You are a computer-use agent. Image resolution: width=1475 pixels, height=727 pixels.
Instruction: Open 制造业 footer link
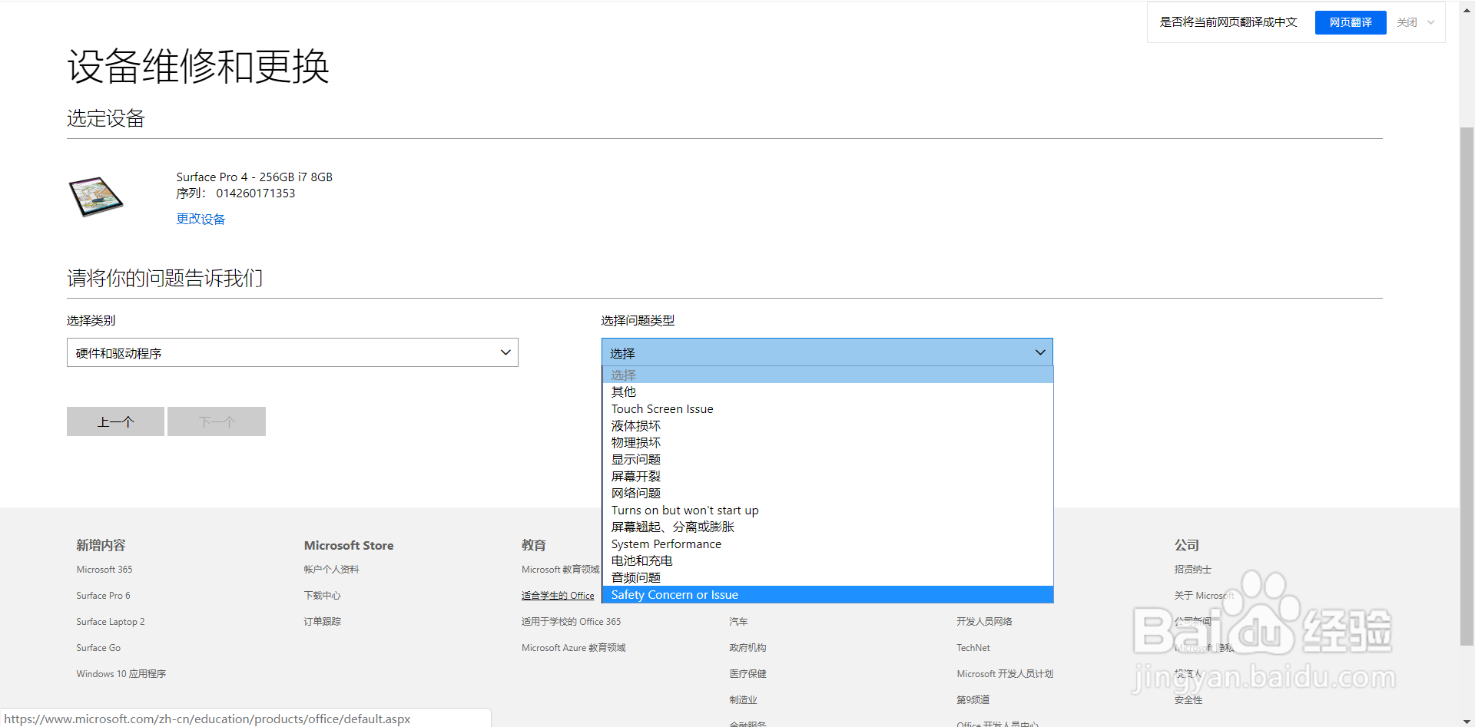click(743, 700)
